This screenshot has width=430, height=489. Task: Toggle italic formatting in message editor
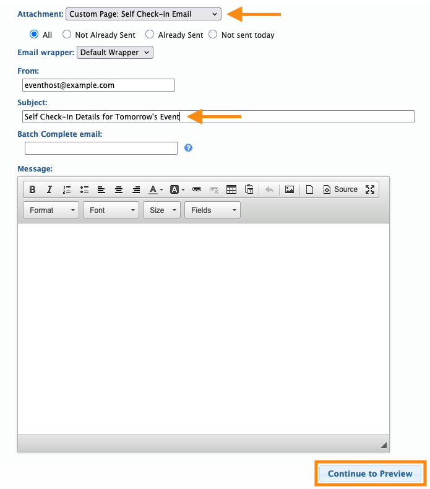click(49, 189)
